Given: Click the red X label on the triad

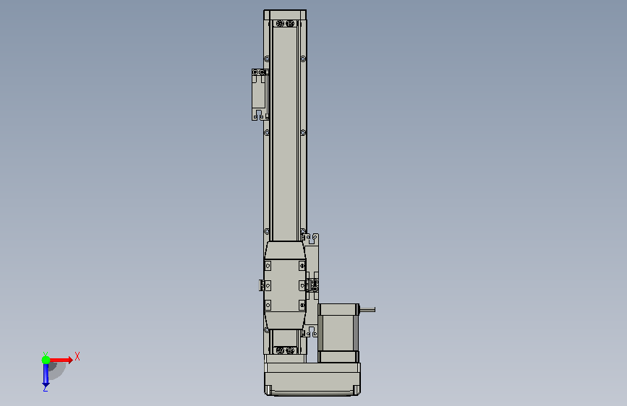Looking at the screenshot, I should [77, 356].
